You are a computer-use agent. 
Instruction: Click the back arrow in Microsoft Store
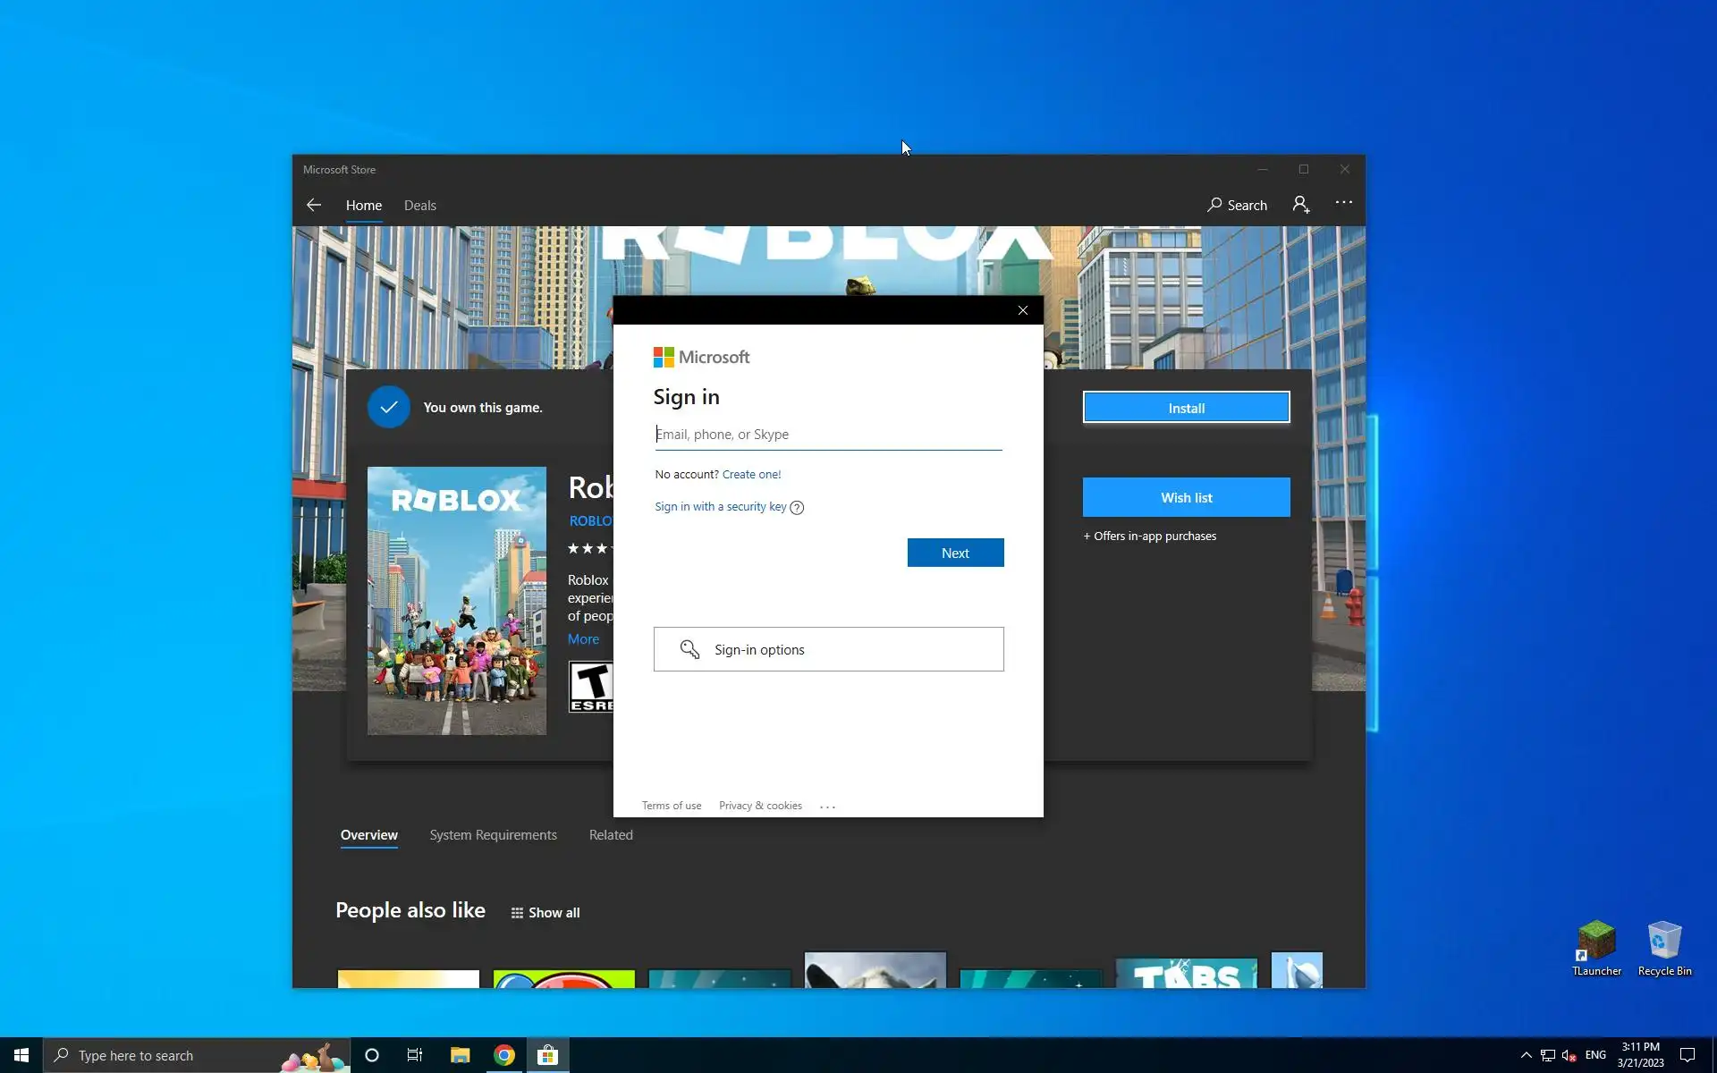point(314,205)
